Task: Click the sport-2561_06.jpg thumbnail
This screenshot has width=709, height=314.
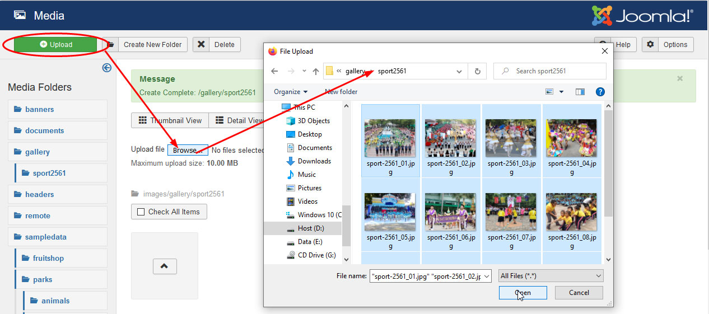Action: pos(450,213)
